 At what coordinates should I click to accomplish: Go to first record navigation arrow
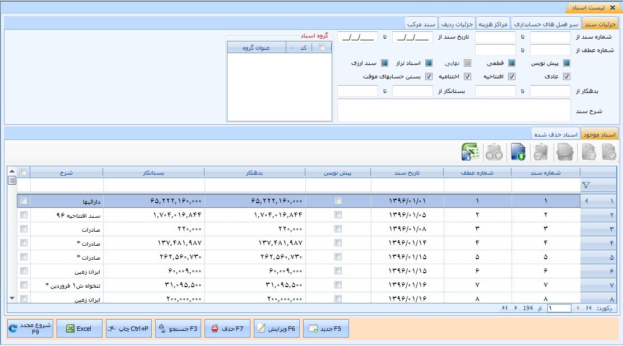(589, 308)
